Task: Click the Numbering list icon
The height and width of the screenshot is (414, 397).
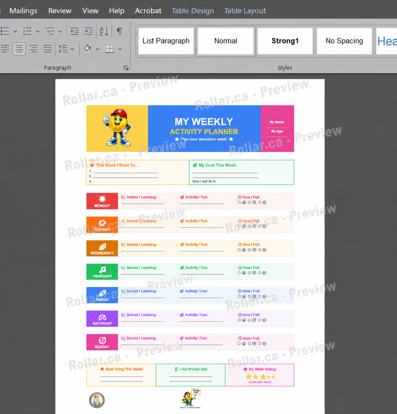Action: 28,31
